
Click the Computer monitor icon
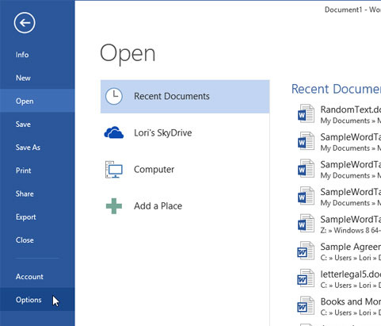pyautogui.click(x=114, y=170)
